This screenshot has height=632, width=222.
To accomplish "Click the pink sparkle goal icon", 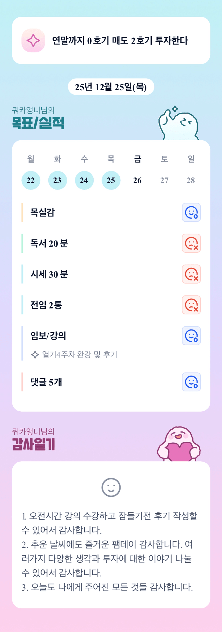I will pos(33,40).
